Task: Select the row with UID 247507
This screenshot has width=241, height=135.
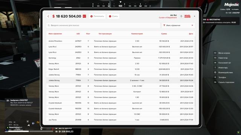Action: coord(120,41)
